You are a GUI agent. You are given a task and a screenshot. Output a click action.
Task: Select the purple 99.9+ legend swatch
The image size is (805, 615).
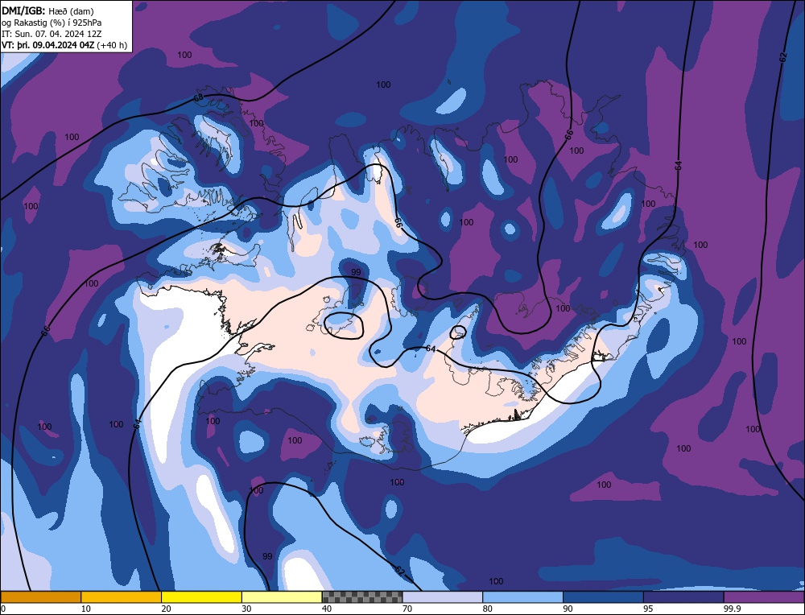[x=764, y=596]
